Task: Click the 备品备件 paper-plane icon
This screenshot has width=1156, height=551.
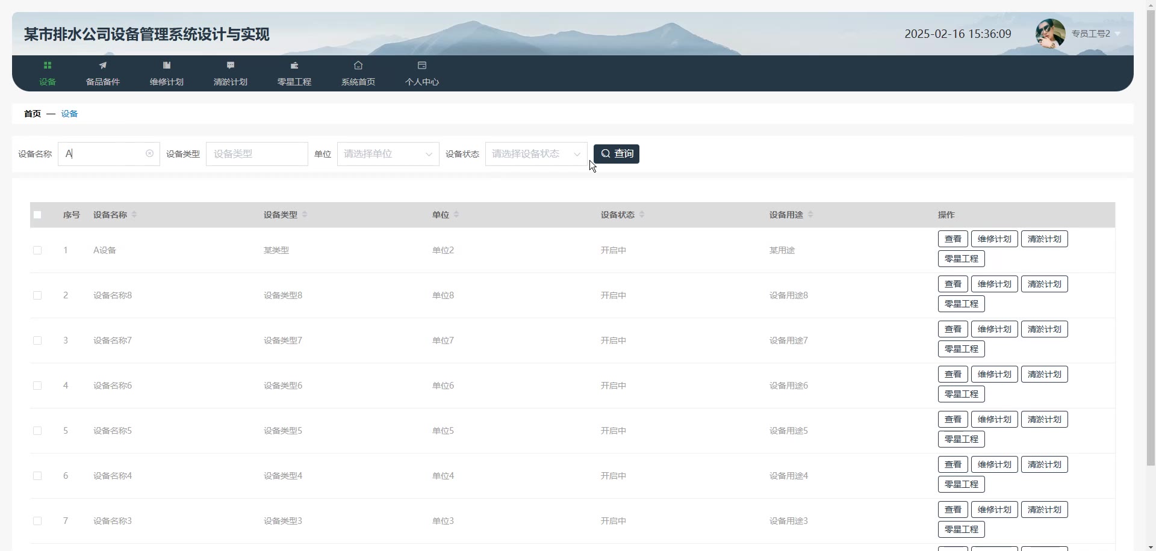Action: [103, 65]
